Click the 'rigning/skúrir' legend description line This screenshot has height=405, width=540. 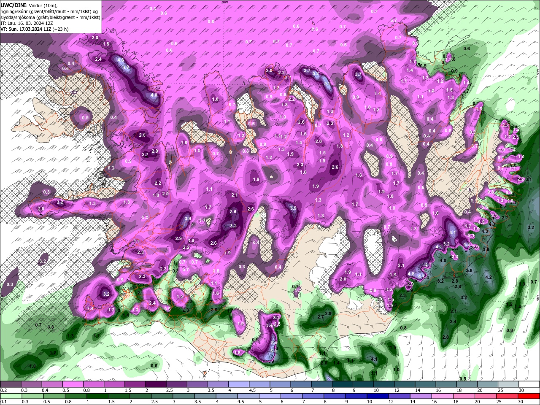49,11
